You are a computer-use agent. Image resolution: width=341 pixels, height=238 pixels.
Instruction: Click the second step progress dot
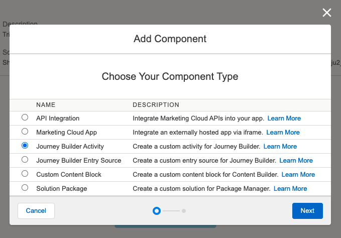point(184,211)
